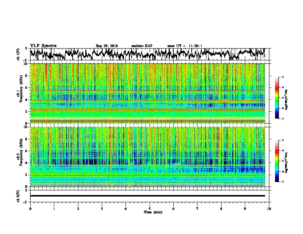
Task: Click the 2 kHz horizontal line in ch.2 spectrogram
Action: (148, 175)
